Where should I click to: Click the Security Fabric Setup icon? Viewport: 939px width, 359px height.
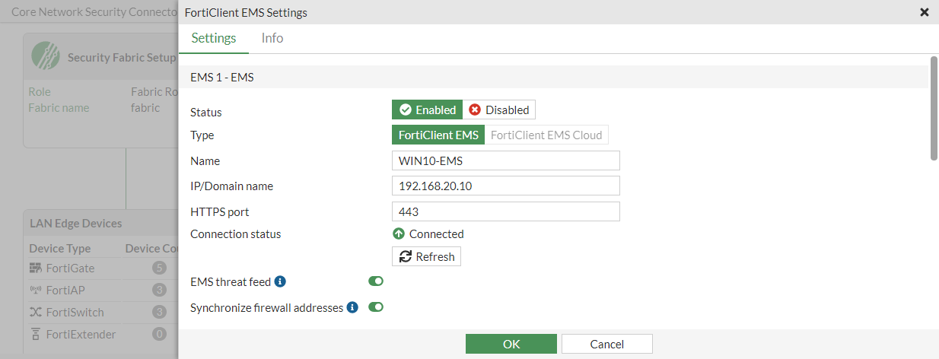[x=46, y=56]
